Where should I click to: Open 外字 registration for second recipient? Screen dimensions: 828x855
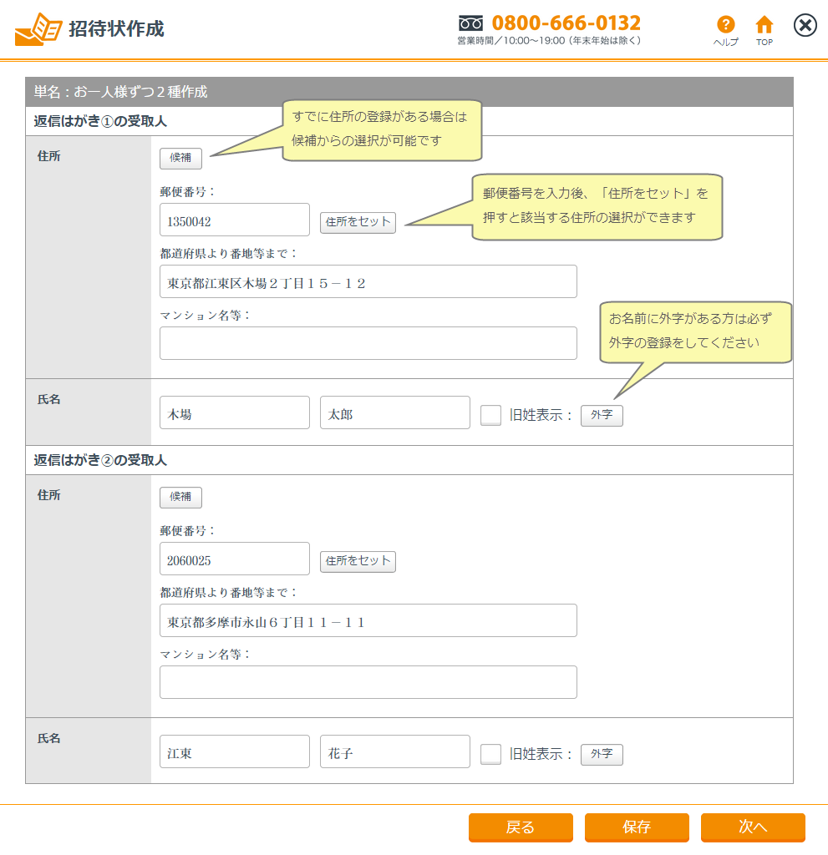pyautogui.click(x=602, y=754)
